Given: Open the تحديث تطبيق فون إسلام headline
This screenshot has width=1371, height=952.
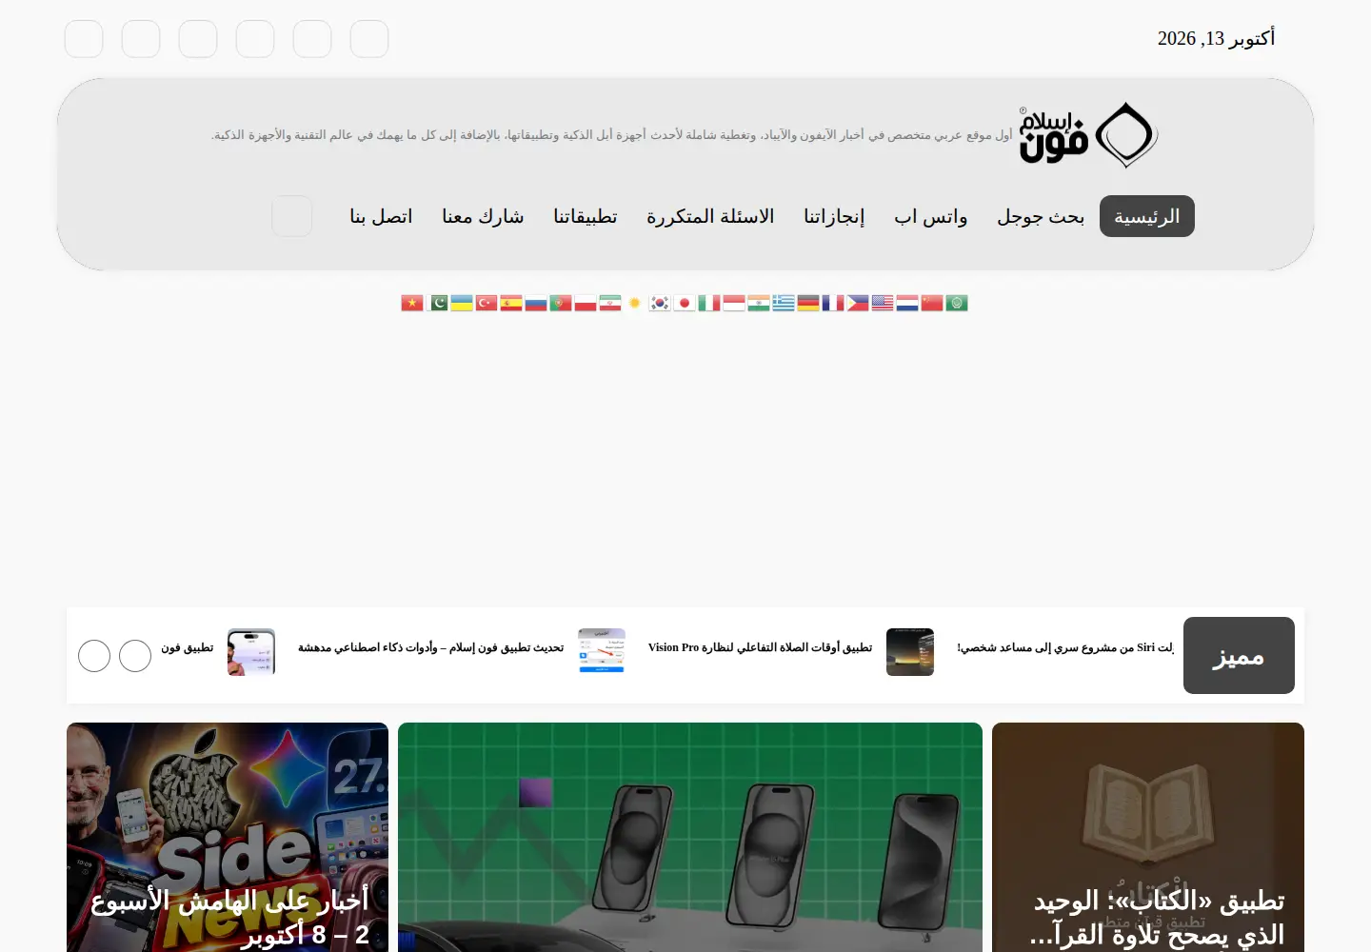Looking at the screenshot, I should click(x=431, y=647).
